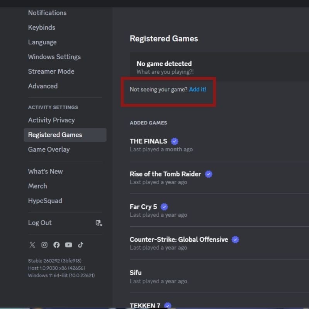Open Windows Settings section
309x309 pixels.
tap(54, 57)
